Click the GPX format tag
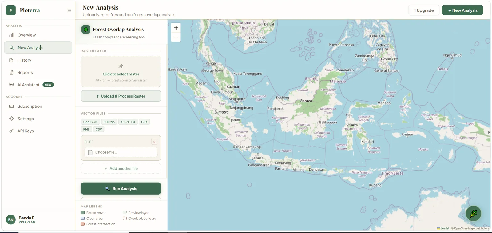This screenshot has width=492, height=233. pyautogui.click(x=144, y=122)
